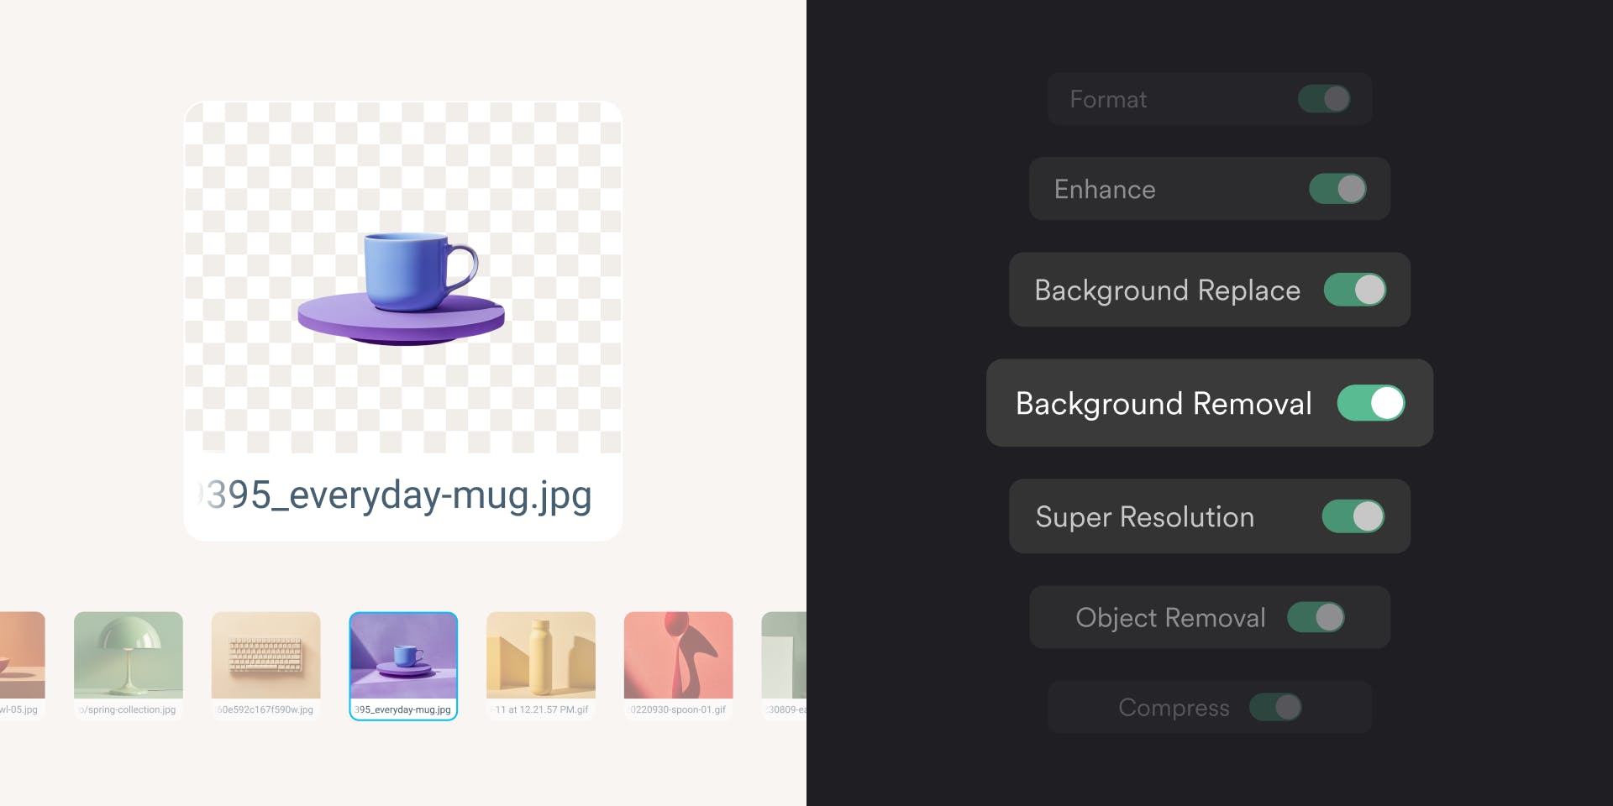
Task: Select the green lamp thumbnail
Action: pyautogui.click(x=129, y=655)
